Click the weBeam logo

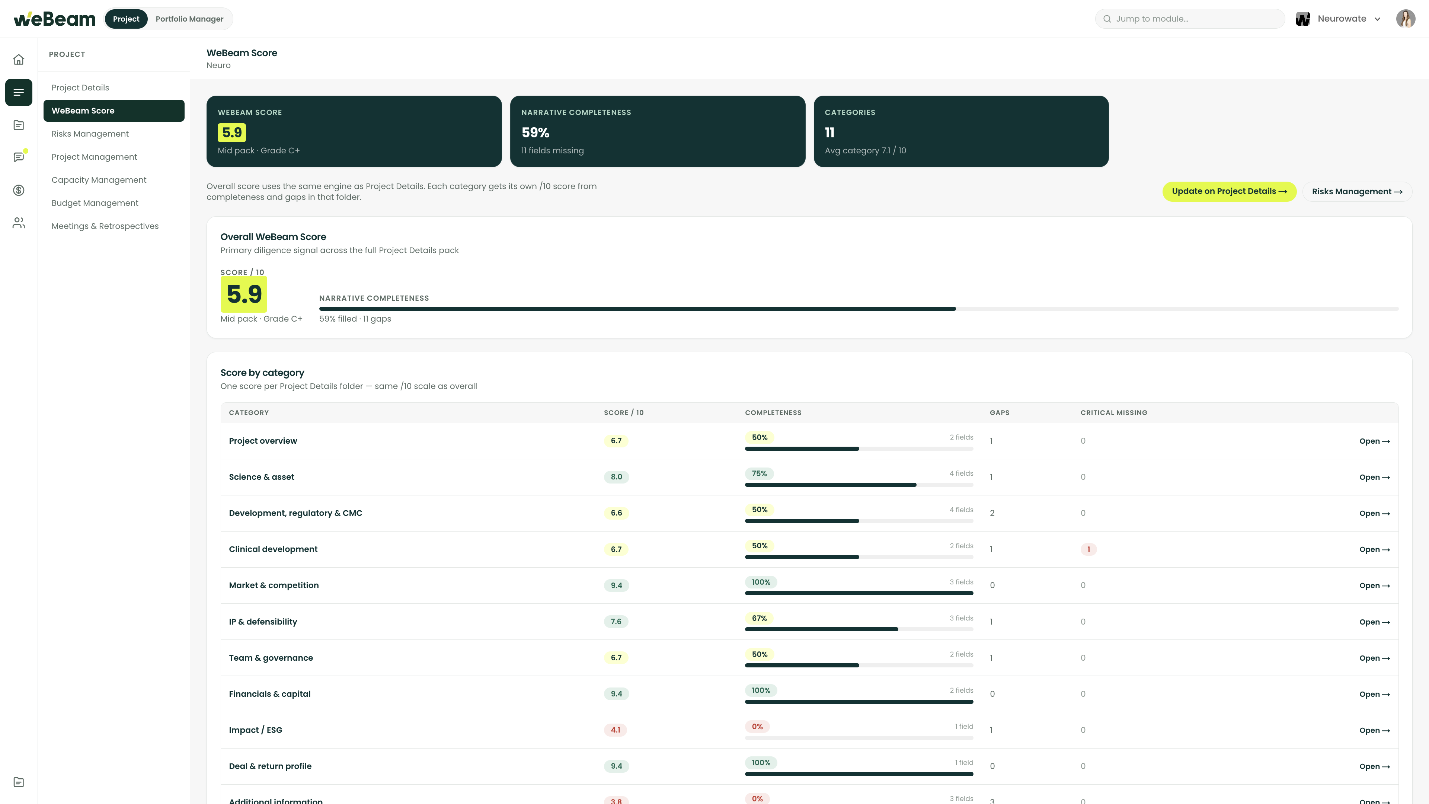pos(54,19)
